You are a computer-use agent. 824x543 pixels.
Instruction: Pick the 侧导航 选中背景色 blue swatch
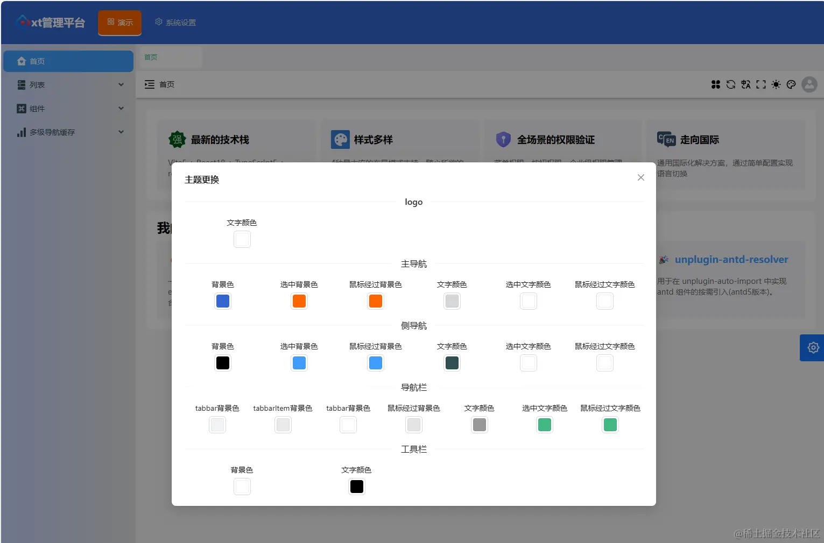tap(299, 363)
